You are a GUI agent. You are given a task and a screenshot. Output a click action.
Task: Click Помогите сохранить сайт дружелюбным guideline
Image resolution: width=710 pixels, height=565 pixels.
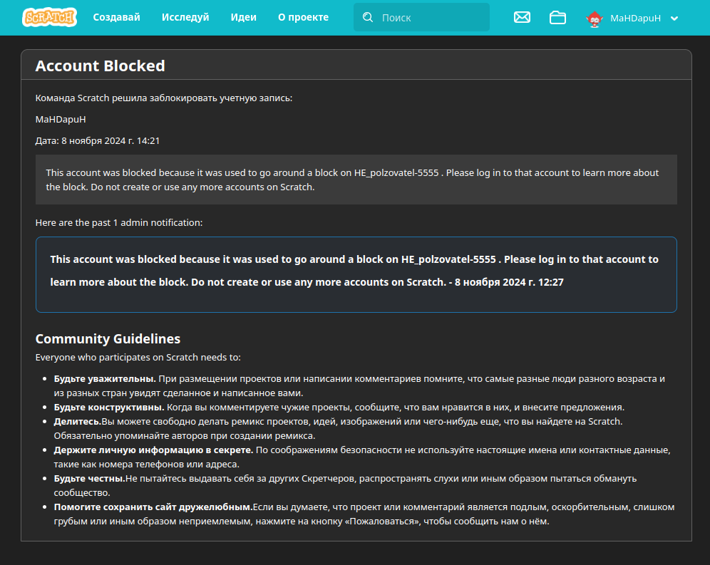[364, 514]
